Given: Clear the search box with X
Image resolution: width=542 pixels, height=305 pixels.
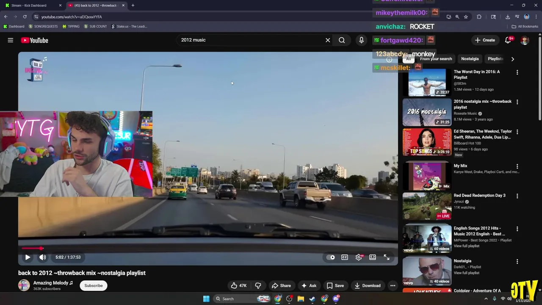Looking at the screenshot, I should tap(328, 40).
